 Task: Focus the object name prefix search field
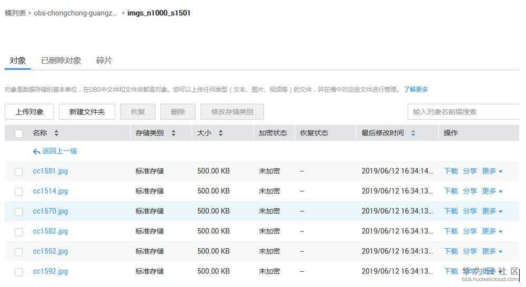(463, 112)
